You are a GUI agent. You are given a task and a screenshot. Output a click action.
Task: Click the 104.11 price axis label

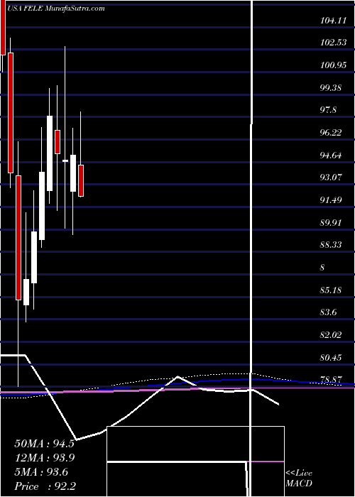[x=333, y=21]
